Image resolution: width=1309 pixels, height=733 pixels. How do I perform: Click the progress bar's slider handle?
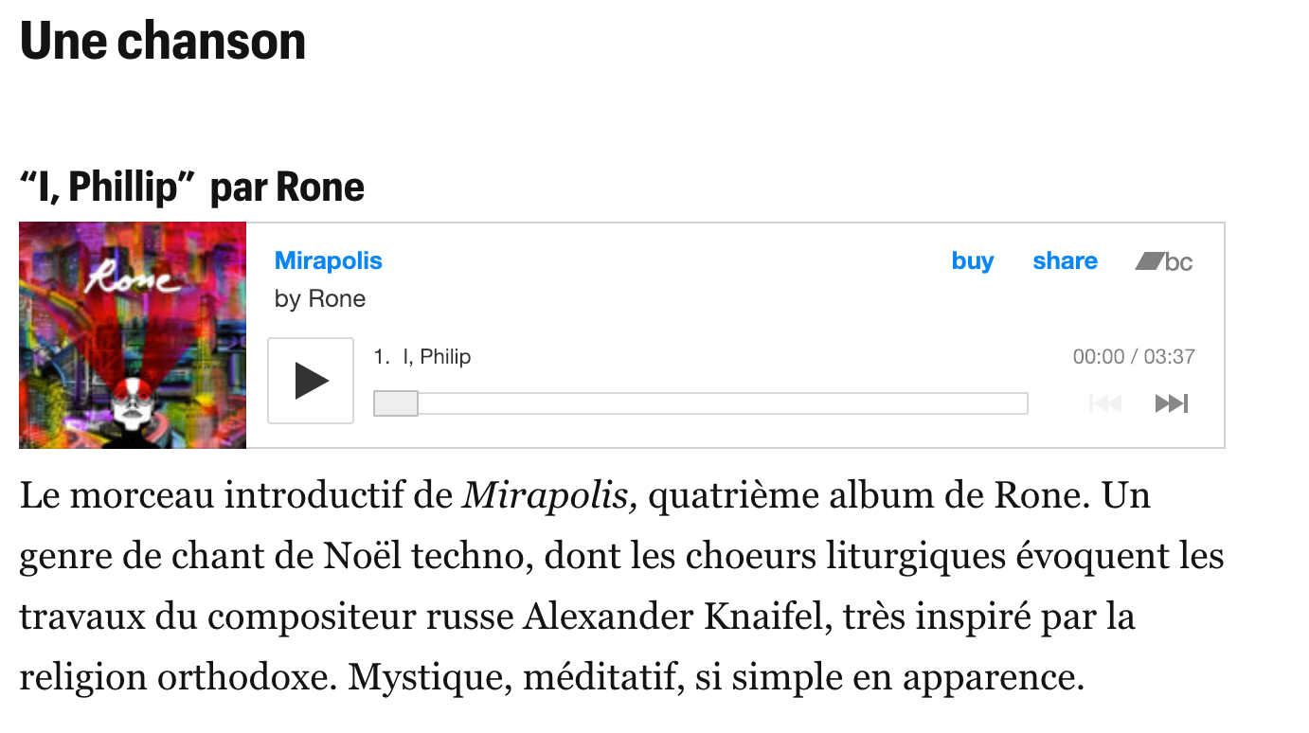tap(396, 403)
